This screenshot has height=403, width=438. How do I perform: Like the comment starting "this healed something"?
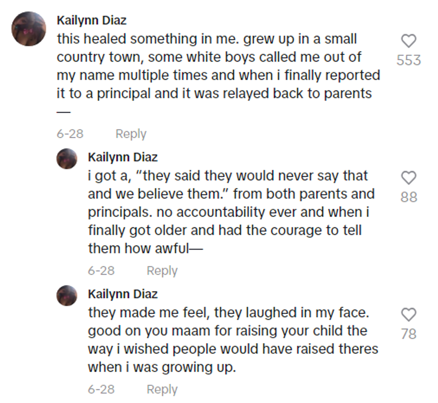click(x=409, y=42)
